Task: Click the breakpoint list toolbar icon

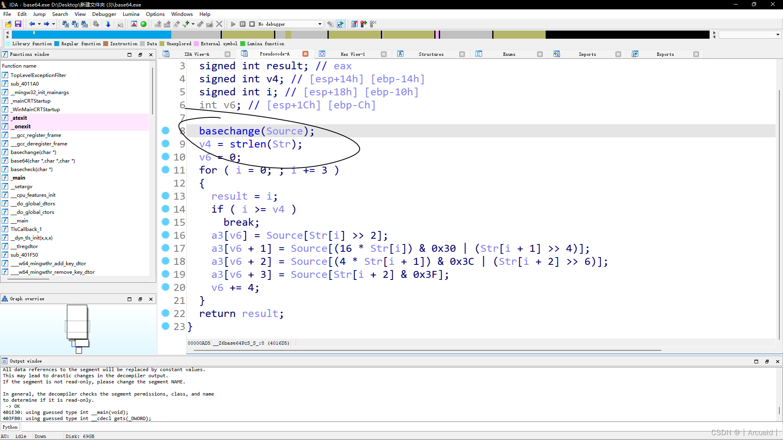Action: click(354, 24)
